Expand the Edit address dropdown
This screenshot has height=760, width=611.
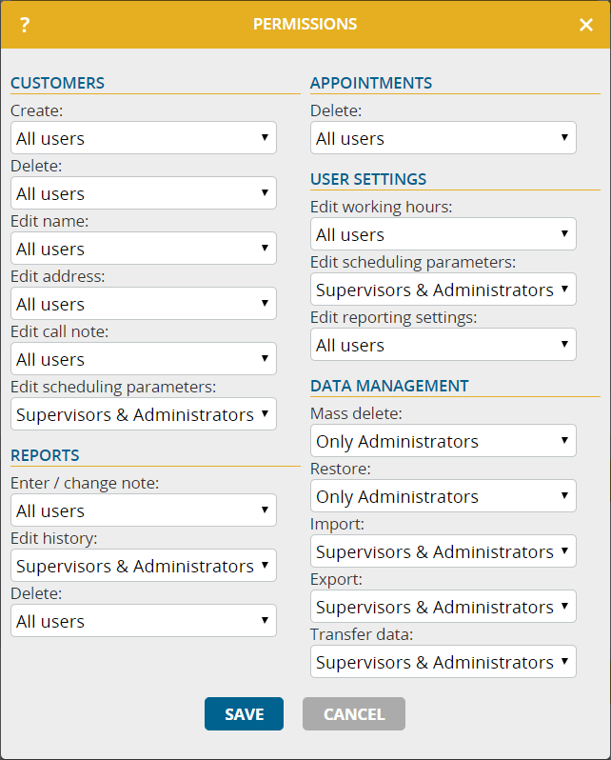(x=144, y=304)
